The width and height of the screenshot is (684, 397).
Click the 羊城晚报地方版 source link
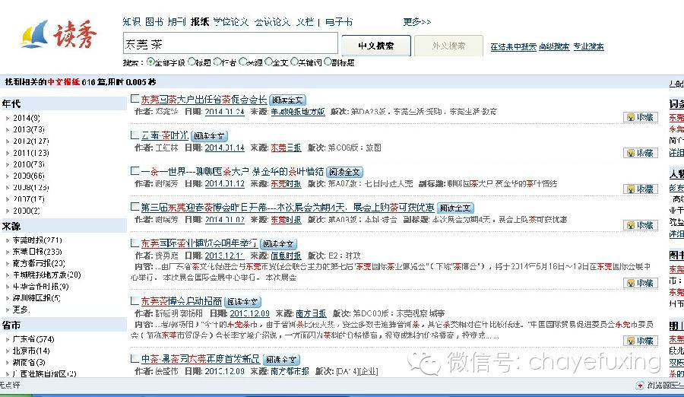click(298, 112)
